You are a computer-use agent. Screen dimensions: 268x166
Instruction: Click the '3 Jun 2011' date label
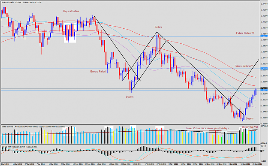pyautogui.click(x=5, y=164)
